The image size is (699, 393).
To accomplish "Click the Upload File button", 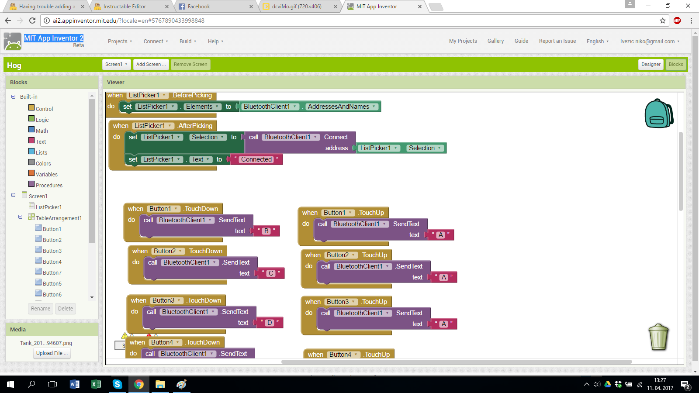I will coord(52,353).
